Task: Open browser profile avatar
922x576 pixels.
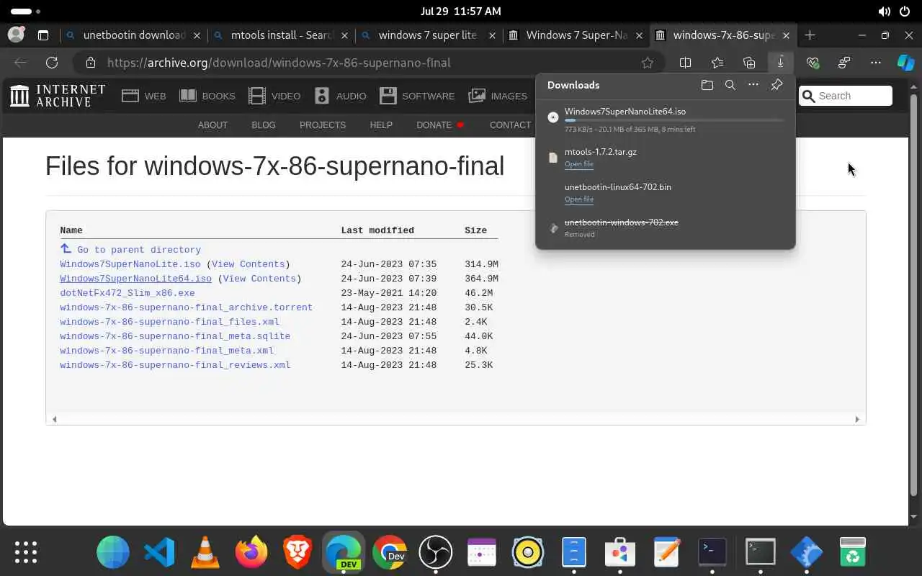Action: 16,35
